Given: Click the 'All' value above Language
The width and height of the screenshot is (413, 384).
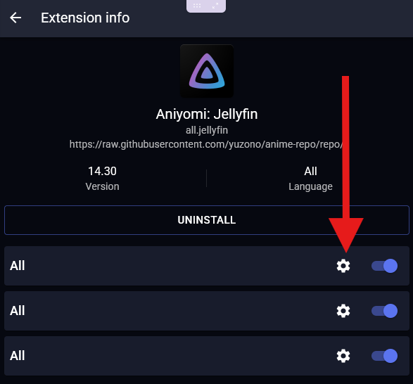Looking at the screenshot, I should click(x=310, y=171).
